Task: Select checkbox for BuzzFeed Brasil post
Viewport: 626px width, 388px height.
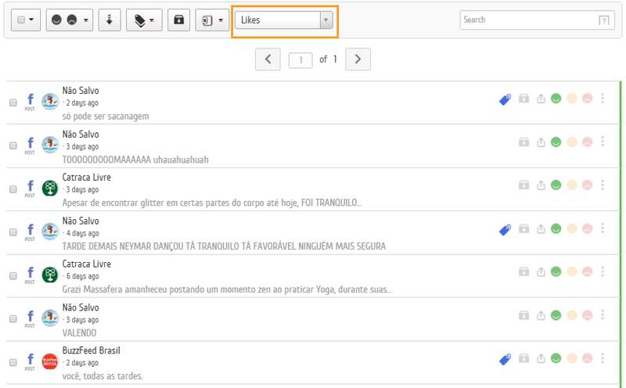Action: pos(13,362)
